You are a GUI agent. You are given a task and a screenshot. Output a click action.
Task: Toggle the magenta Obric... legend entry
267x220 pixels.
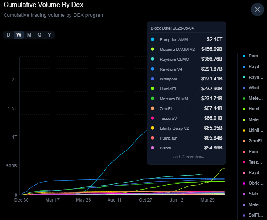point(253,183)
